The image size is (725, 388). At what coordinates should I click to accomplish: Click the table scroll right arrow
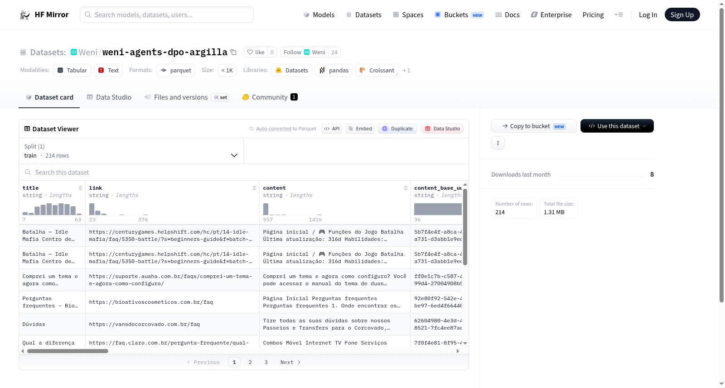[x=458, y=351]
